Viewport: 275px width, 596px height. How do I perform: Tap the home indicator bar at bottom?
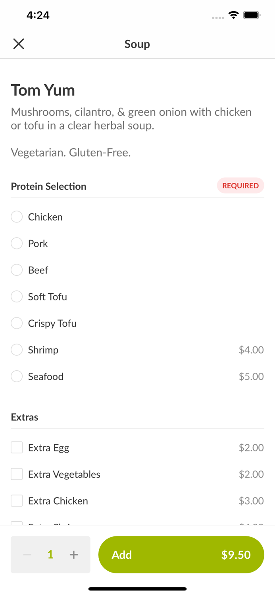tap(137, 589)
